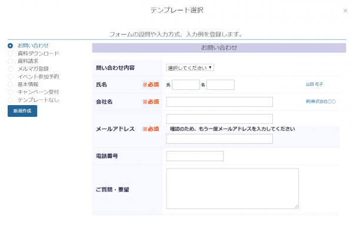Select the テンプレートなし option
Screen dimensions: 353x249
click(10, 100)
